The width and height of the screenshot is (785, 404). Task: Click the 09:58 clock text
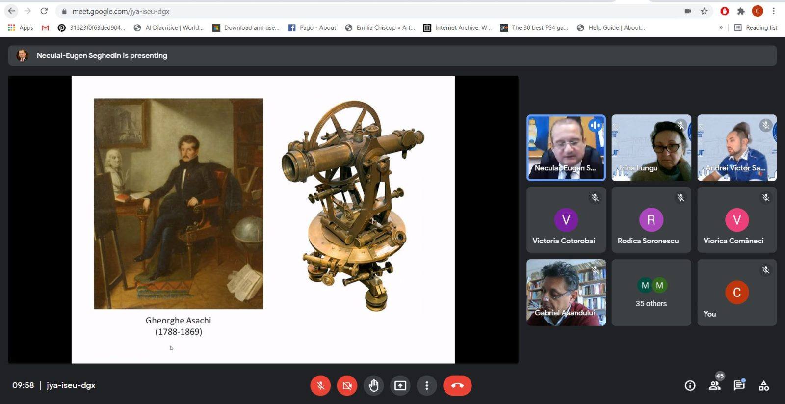pyautogui.click(x=23, y=385)
